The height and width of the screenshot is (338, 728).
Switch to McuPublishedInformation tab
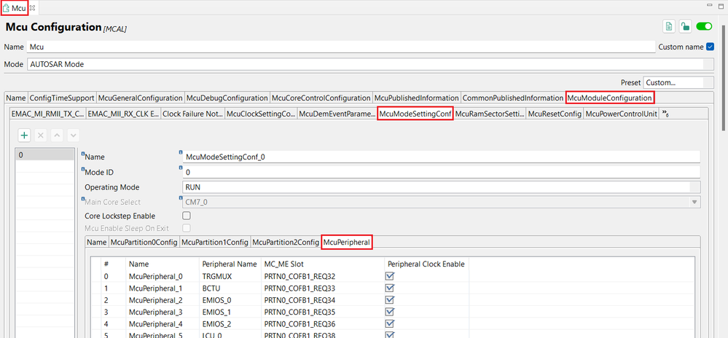tap(416, 98)
